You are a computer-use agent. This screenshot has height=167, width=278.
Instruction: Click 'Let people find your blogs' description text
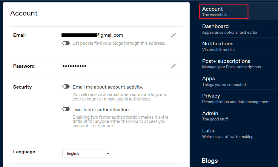119,43
